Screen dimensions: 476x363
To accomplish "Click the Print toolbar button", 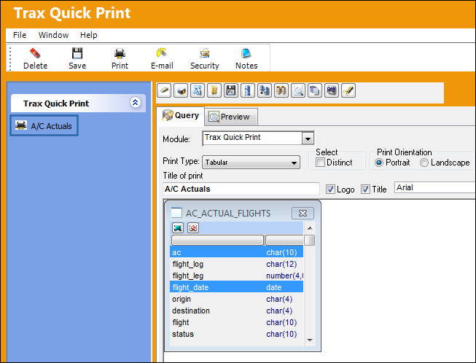I will click(120, 58).
